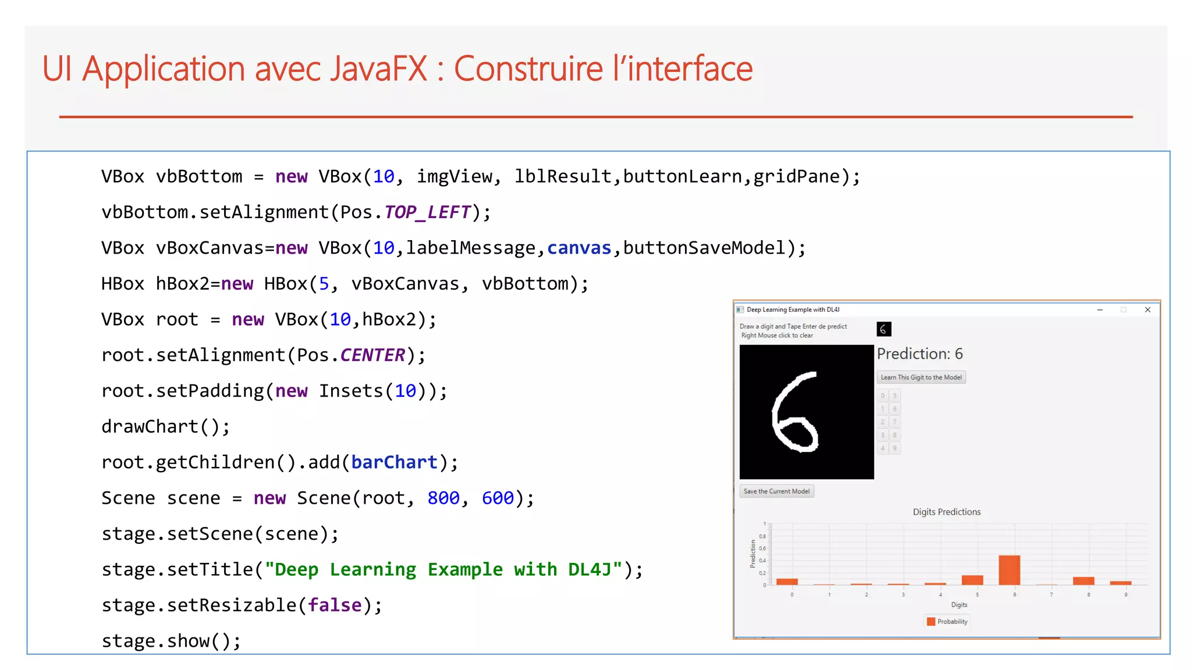
Task: Click the 'HBox hBox2=new HBox' code line
Action: [345, 284]
